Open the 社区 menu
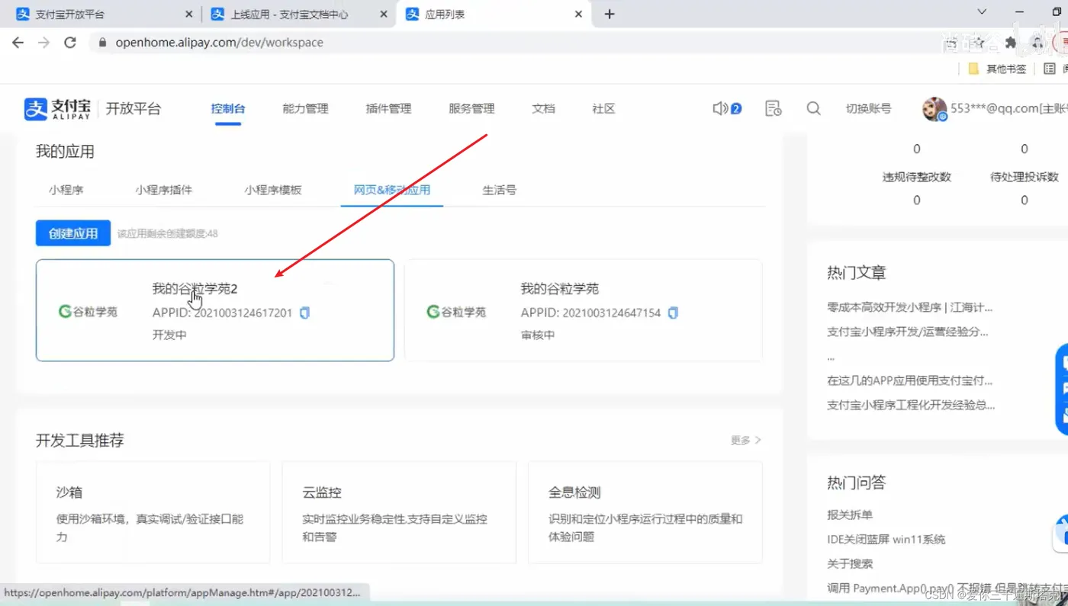Screen dimensions: 1068x606 603,109
